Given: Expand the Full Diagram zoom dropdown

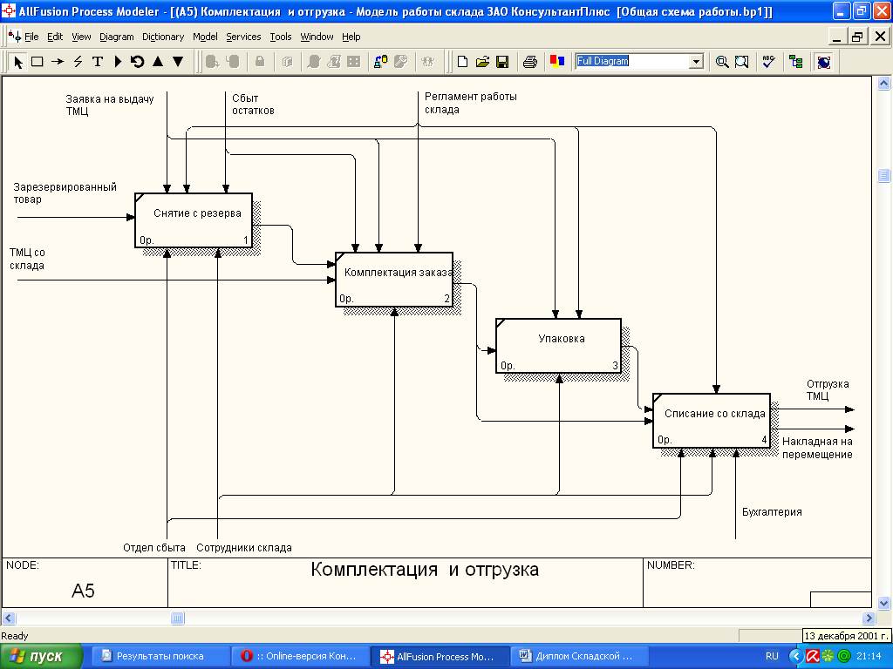Looking at the screenshot, I should click(x=696, y=62).
